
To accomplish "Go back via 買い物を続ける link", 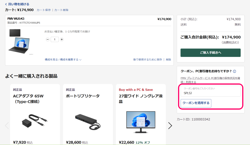I will [x=17, y=4].
